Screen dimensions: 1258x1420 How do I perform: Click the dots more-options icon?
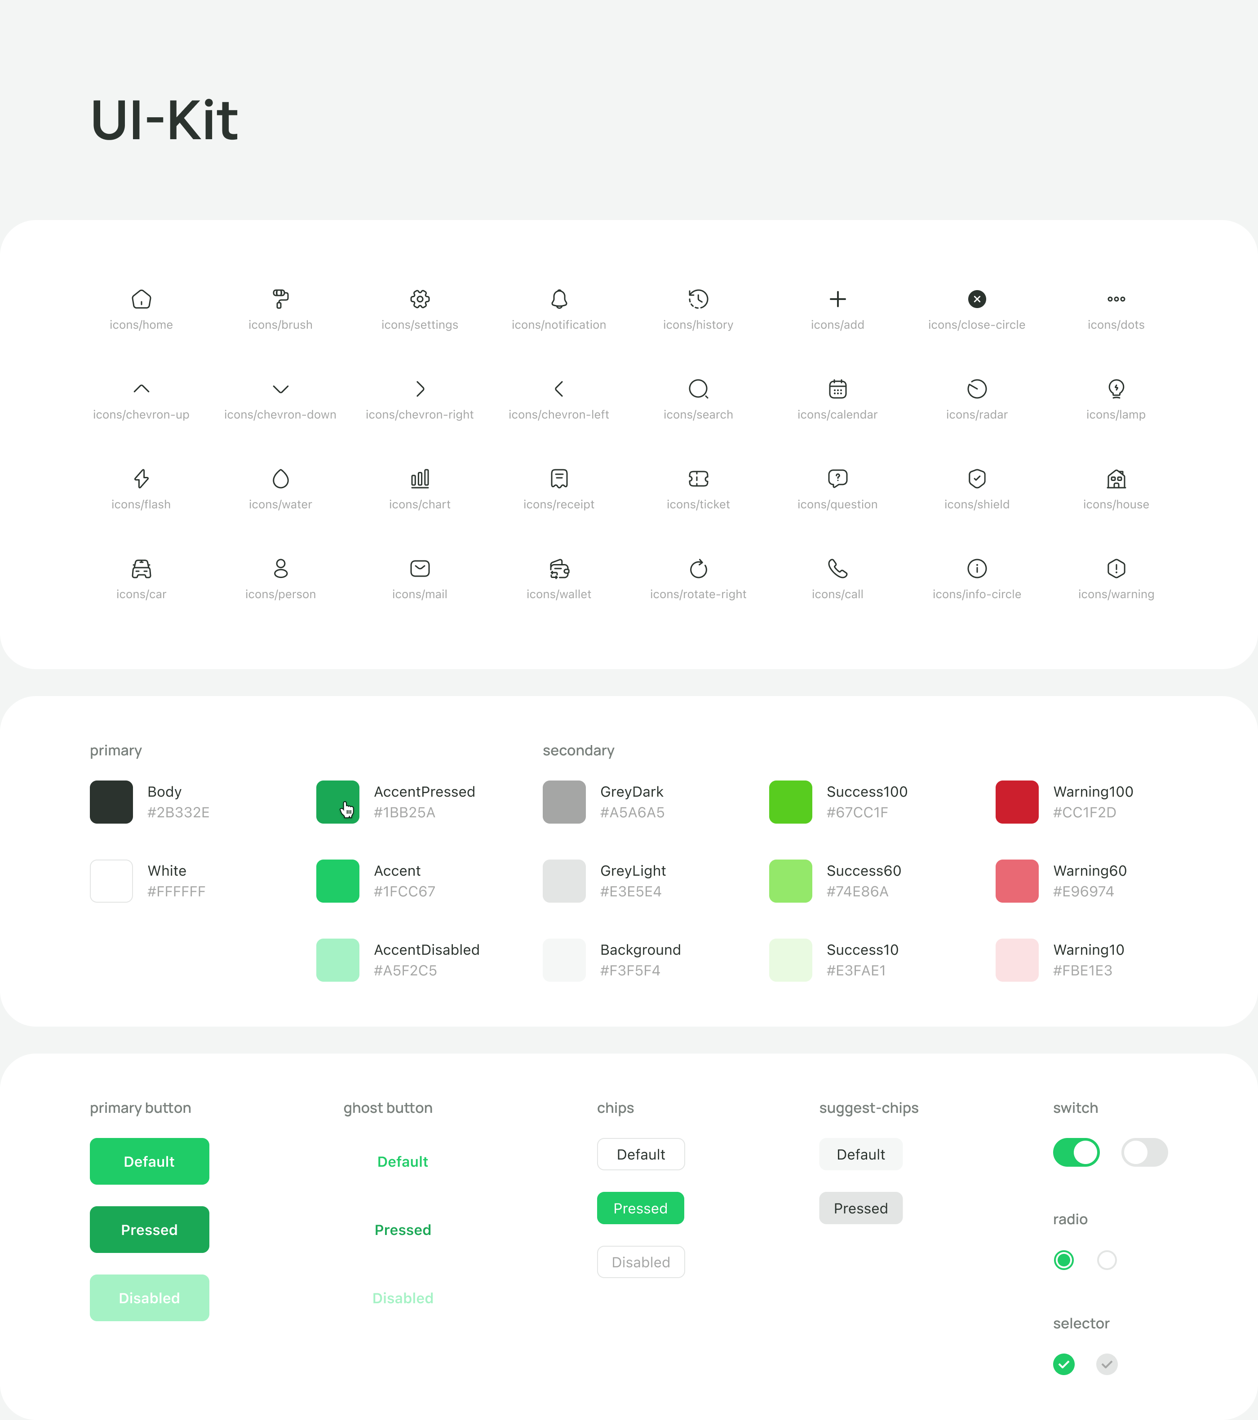point(1116,299)
